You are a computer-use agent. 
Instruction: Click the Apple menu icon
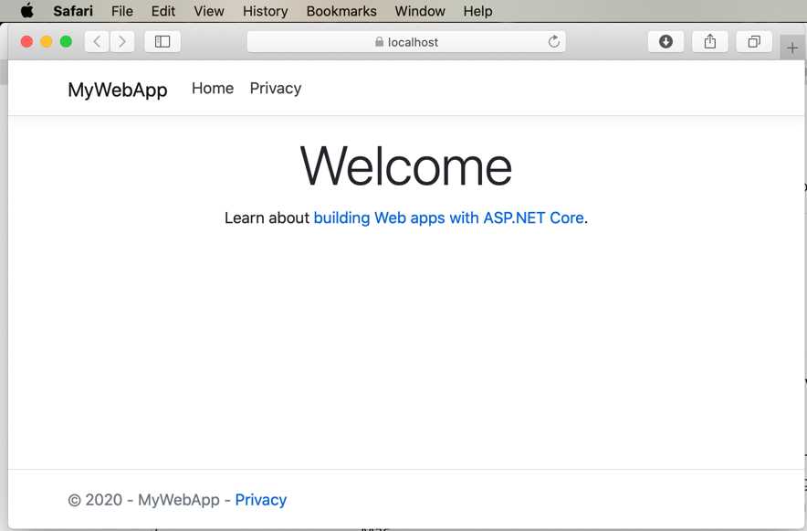(26, 11)
